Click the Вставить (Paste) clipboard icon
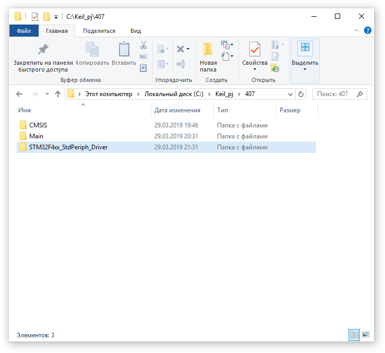385x353 pixels. pyautogui.click(x=124, y=49)
